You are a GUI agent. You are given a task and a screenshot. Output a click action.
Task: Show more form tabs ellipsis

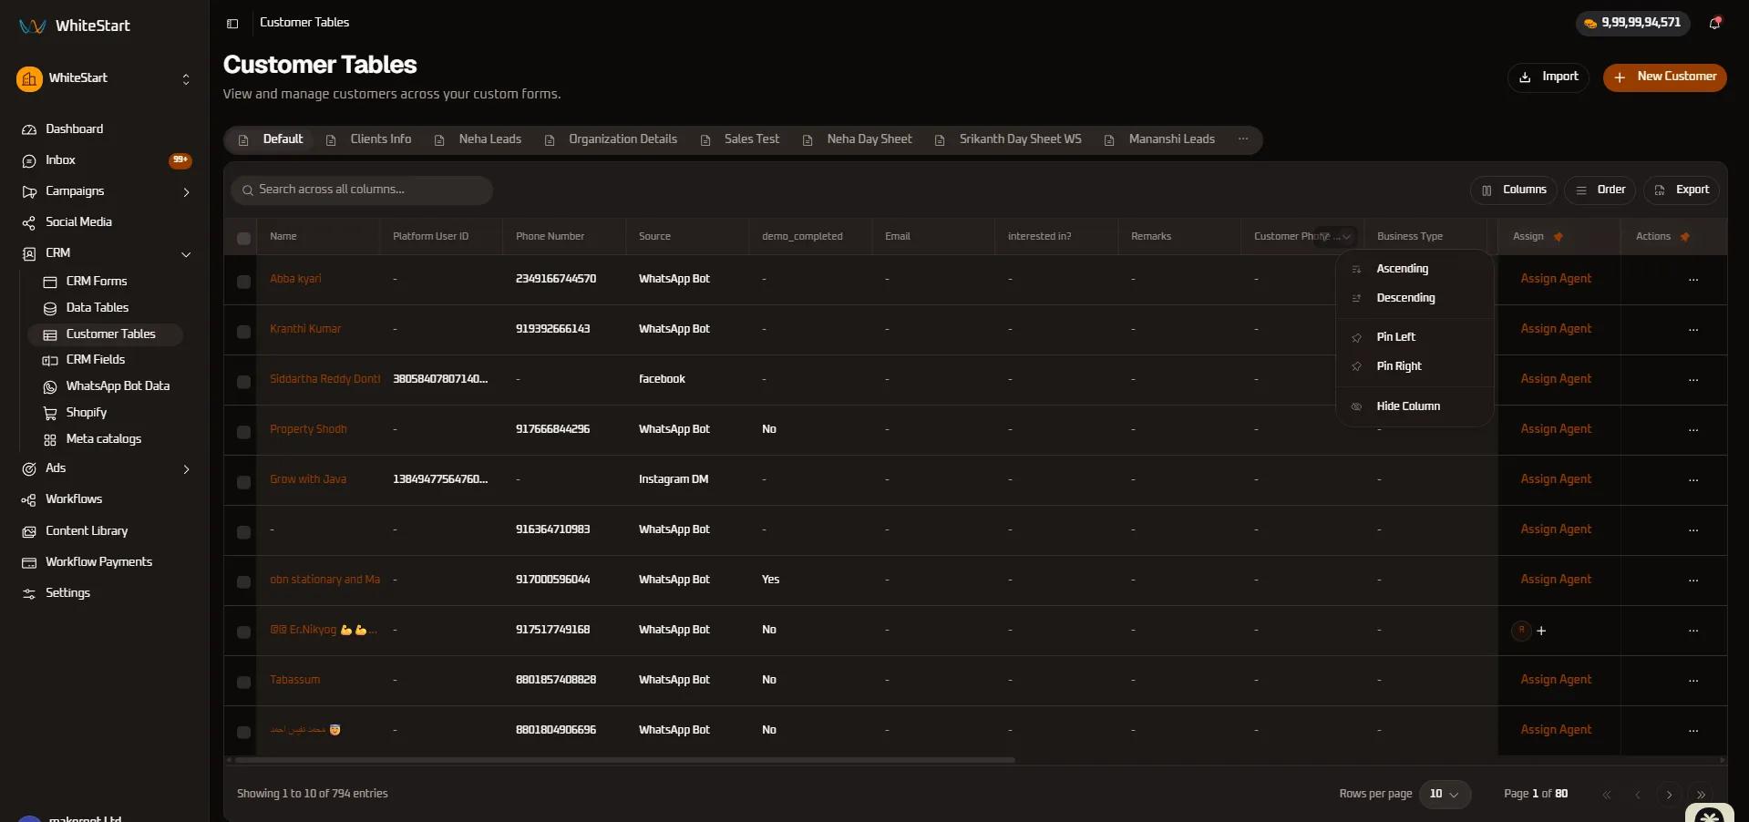[1242, 139]
